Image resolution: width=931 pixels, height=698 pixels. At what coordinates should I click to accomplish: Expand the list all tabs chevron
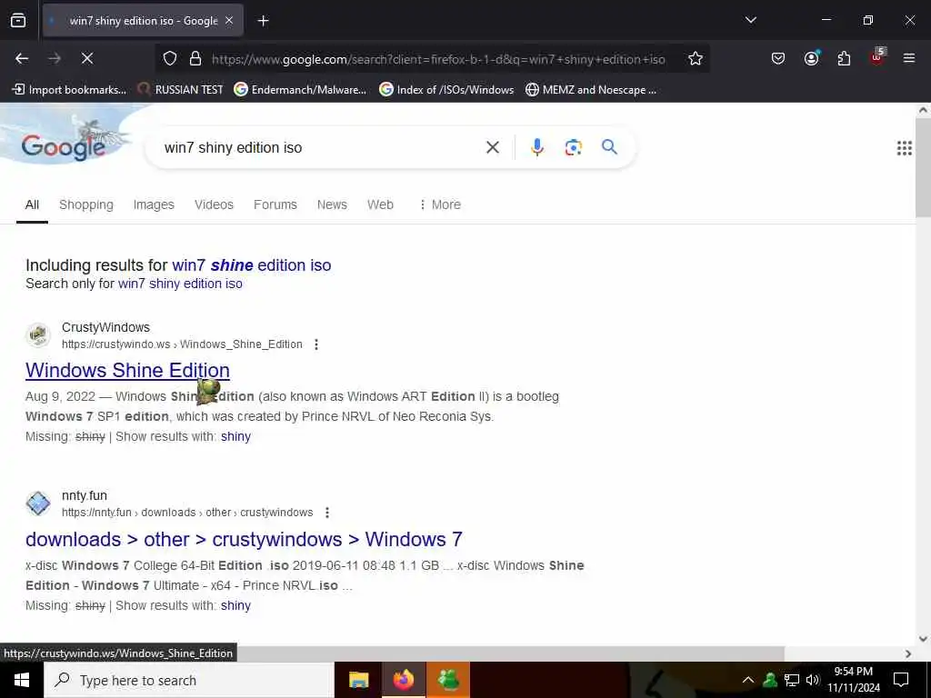(750, 20)
